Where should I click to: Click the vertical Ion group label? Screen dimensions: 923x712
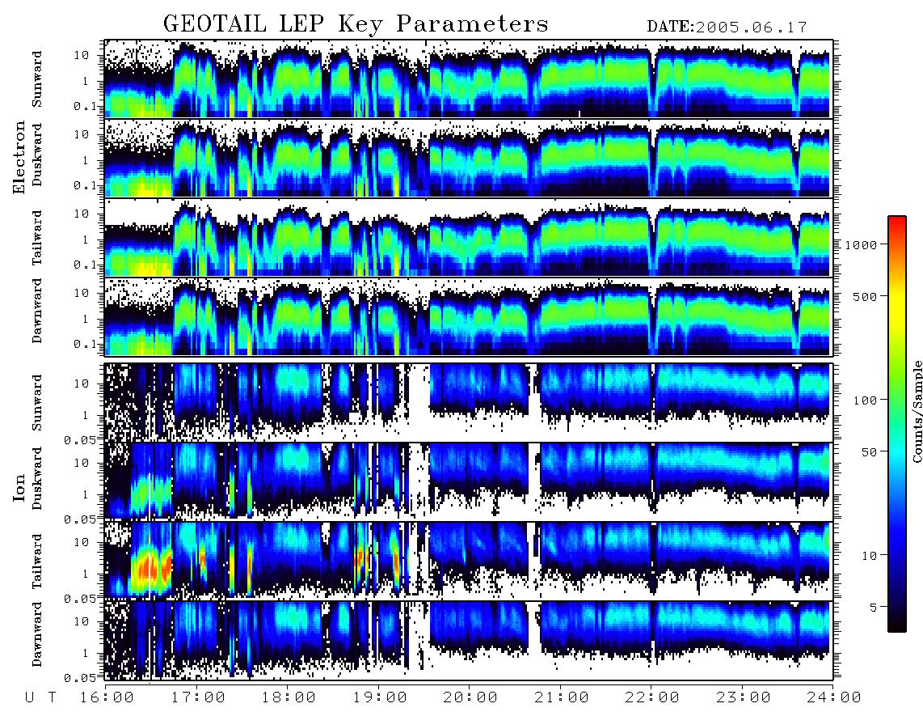(19, 487)
